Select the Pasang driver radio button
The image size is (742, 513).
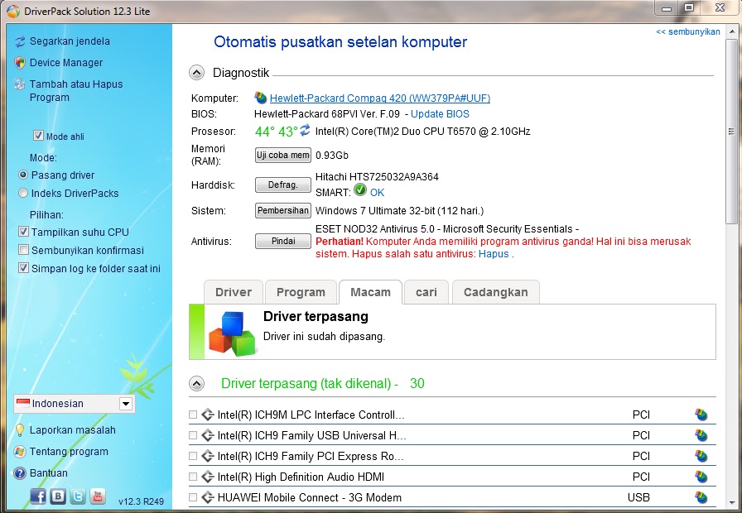pos(22,175)
